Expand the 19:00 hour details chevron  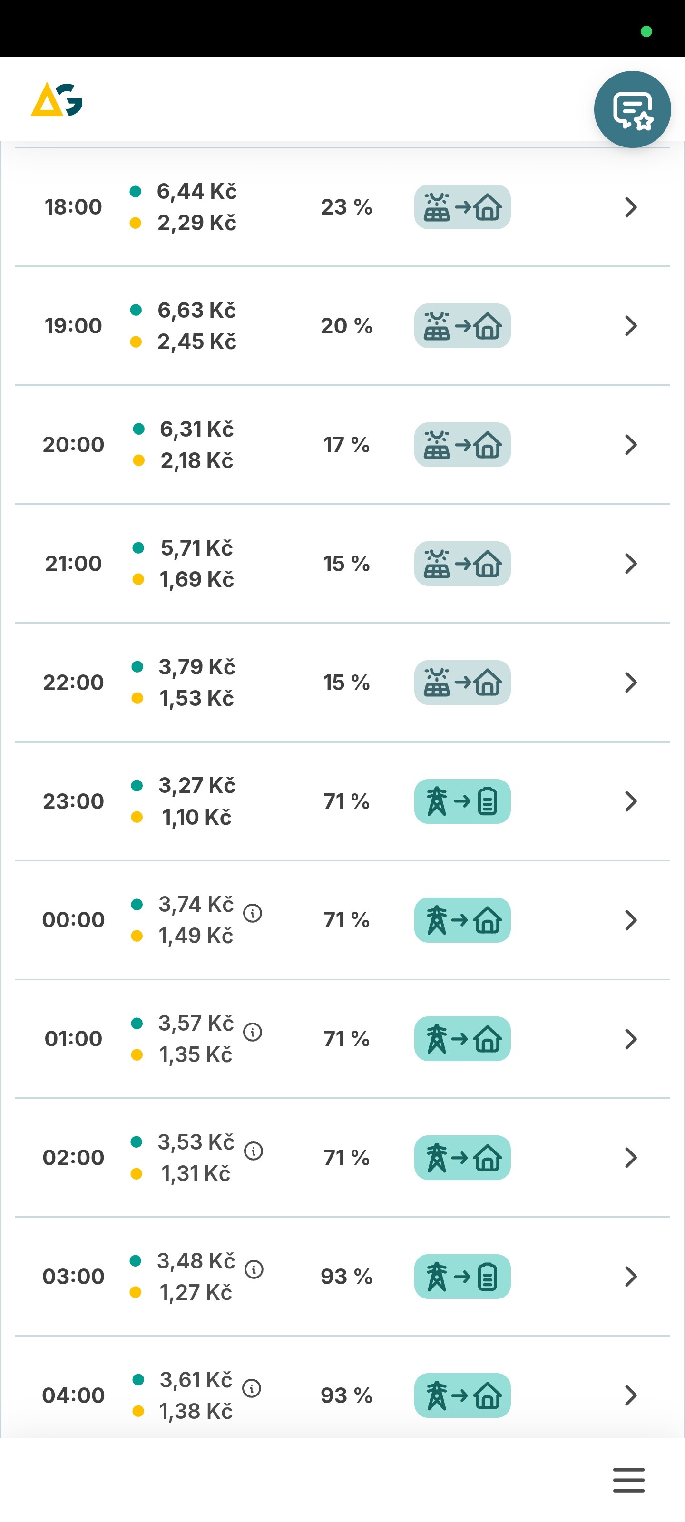tap(631, 325)
